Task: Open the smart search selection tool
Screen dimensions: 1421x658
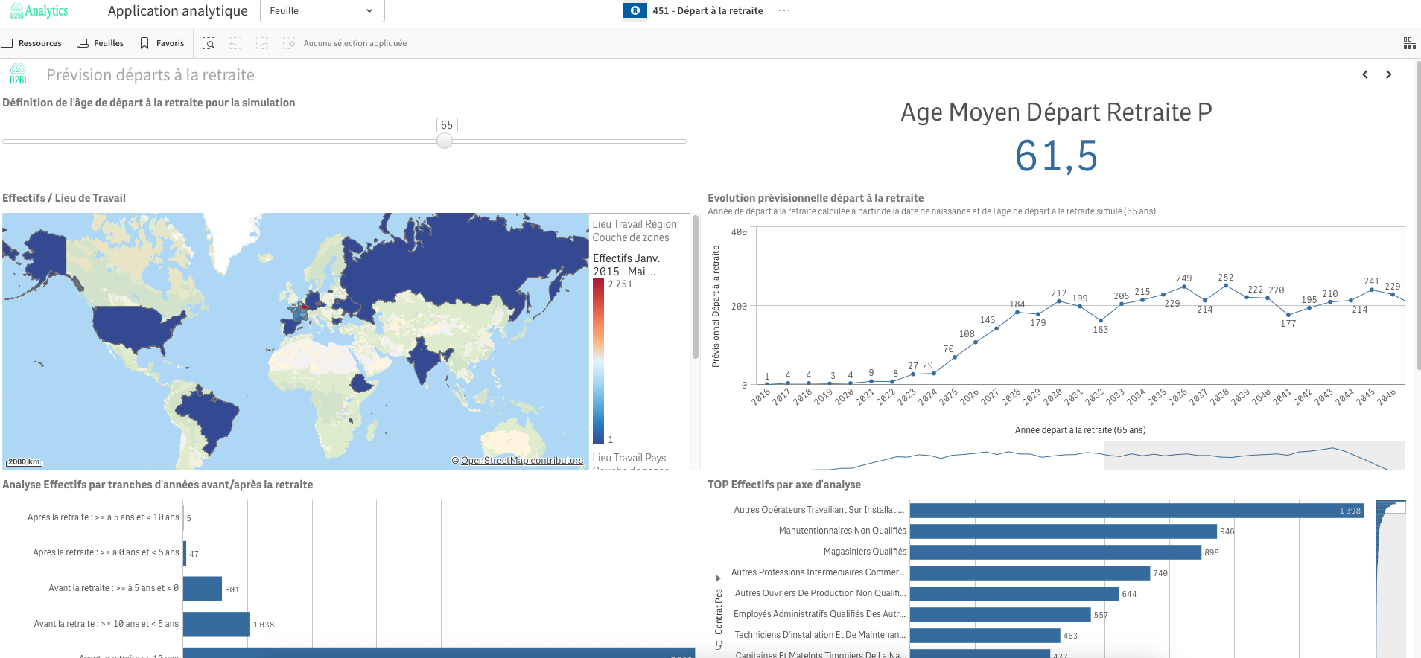Action: [x=209, y=44]
